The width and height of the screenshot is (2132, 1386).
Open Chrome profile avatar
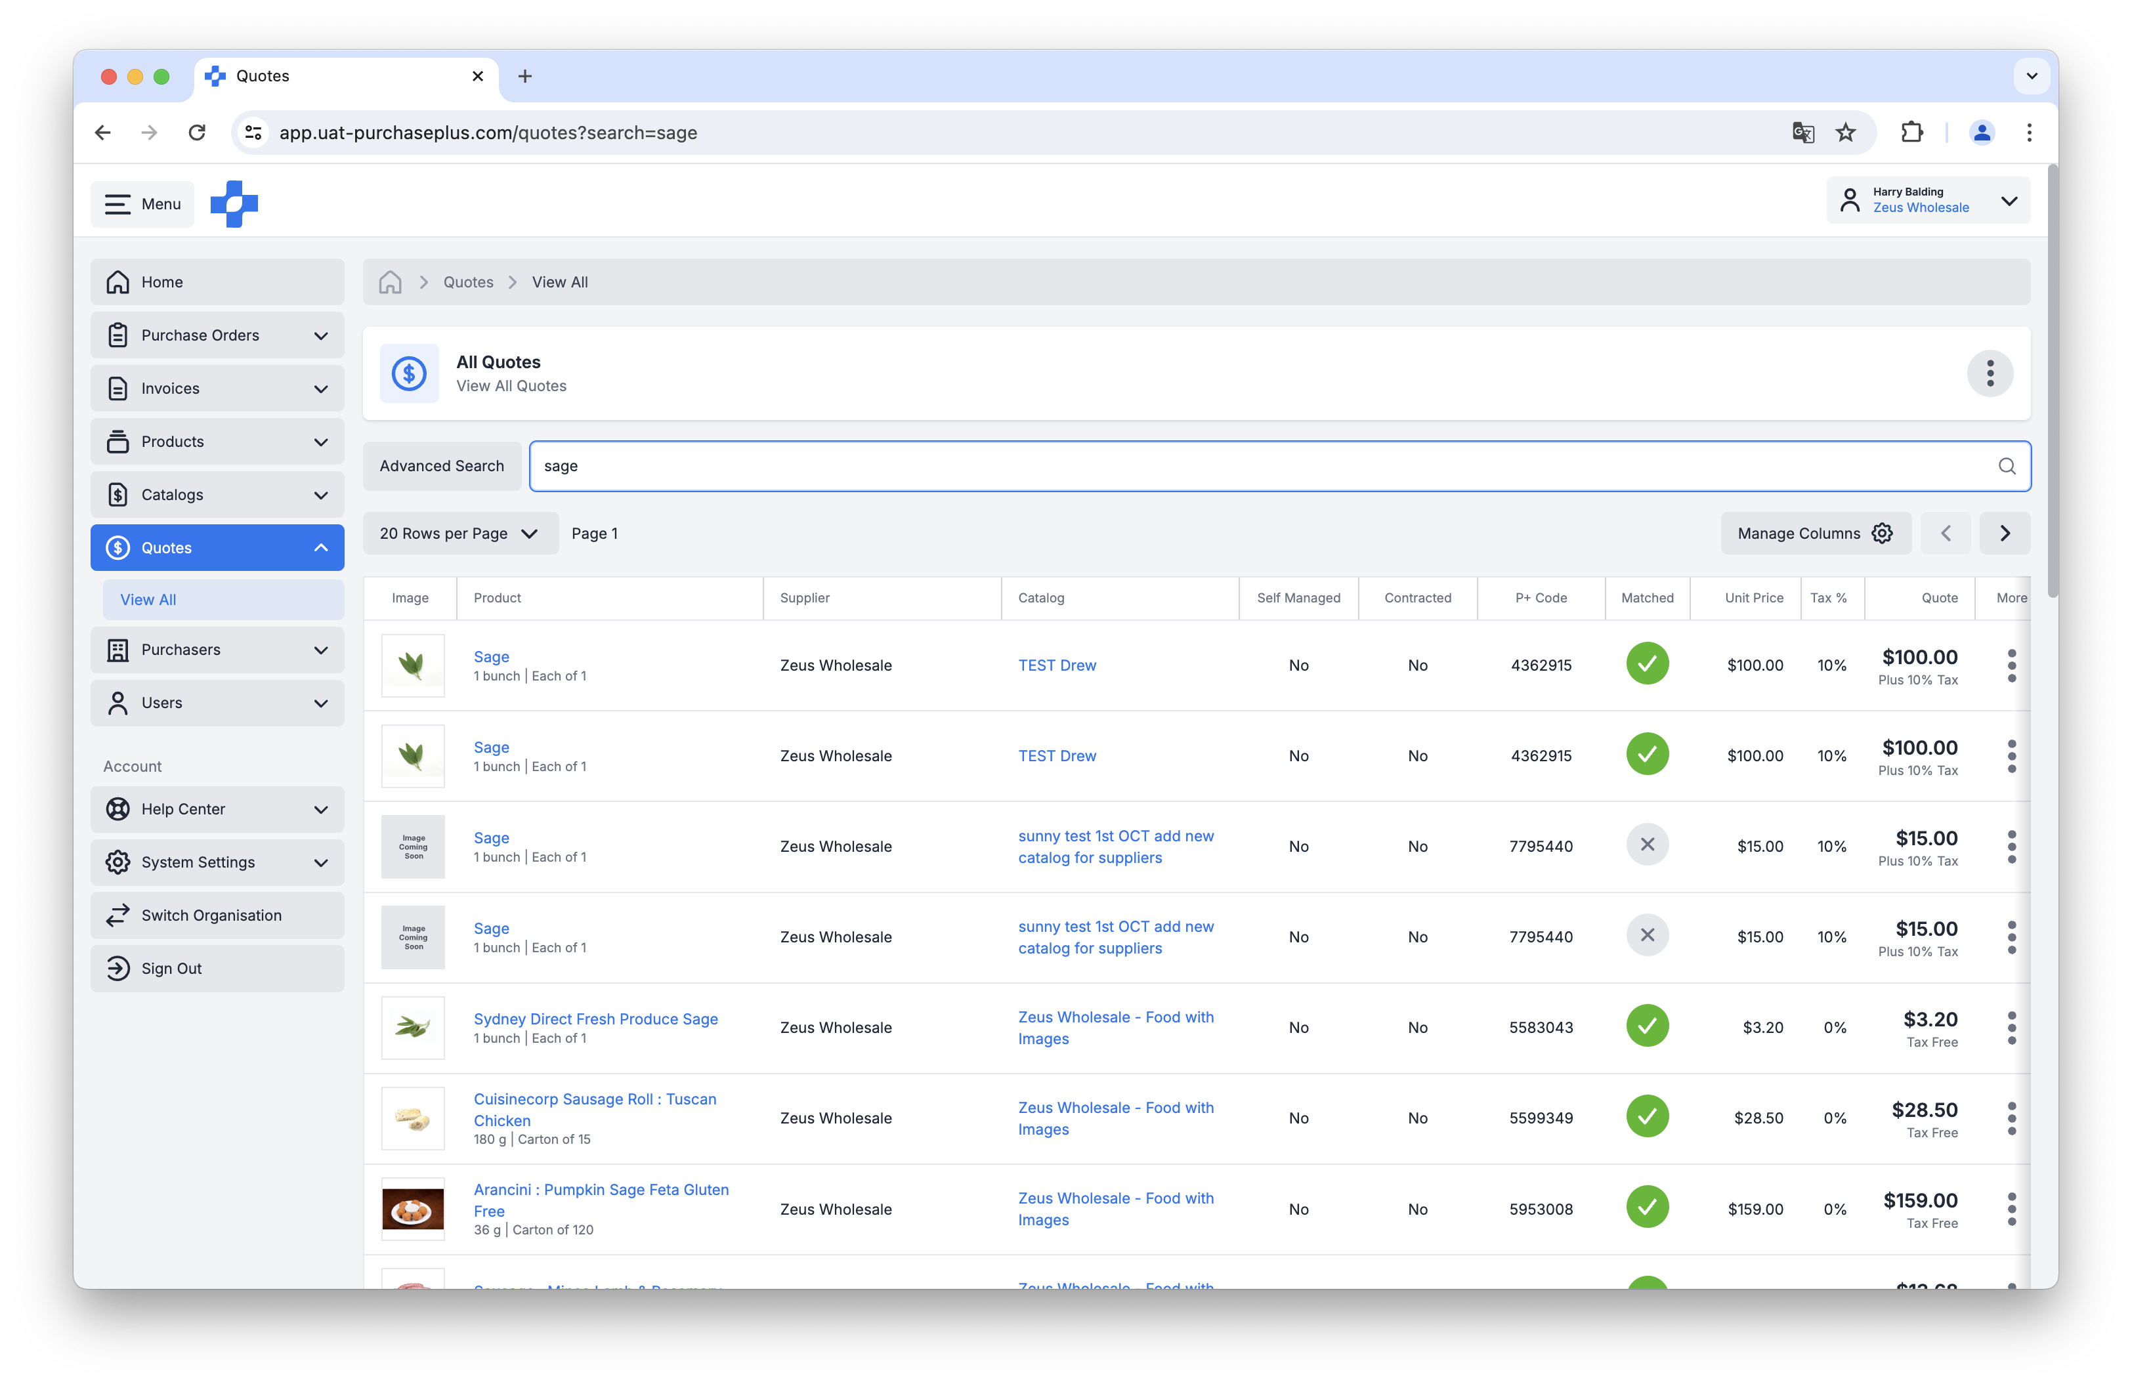1982,133
